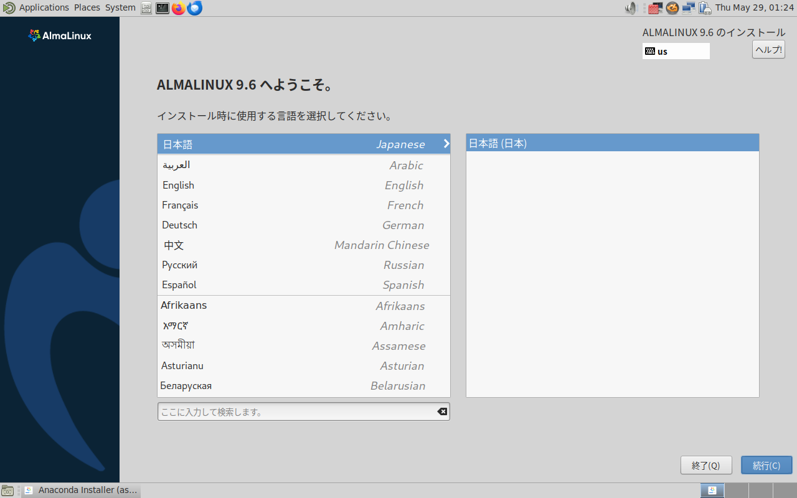Select the English language row
The height and width of the screenshot is (498, 797).
pos(304,185)
